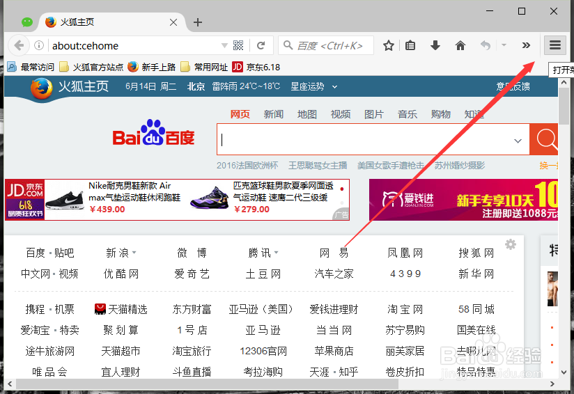
Task: Open the 优酷网 link
Action: pyautogui.click(x=121, y=274)
